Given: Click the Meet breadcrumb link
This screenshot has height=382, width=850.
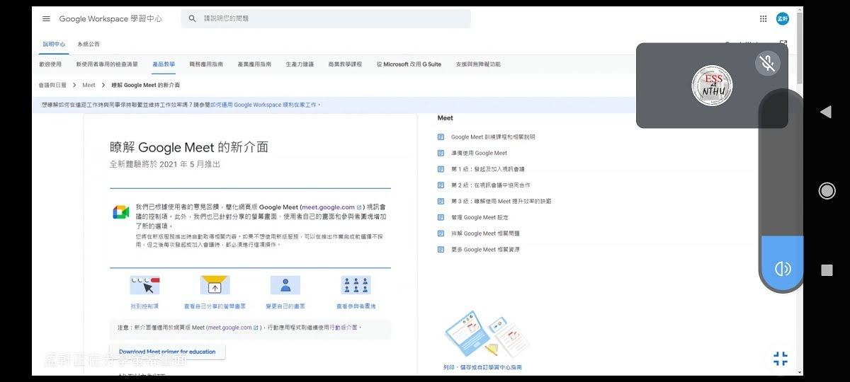Looking at the screenshot, I should tap(89, 85).
